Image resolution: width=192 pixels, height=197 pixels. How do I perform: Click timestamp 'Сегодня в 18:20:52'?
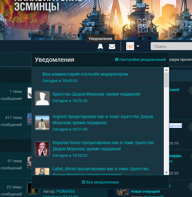point(70,156)
